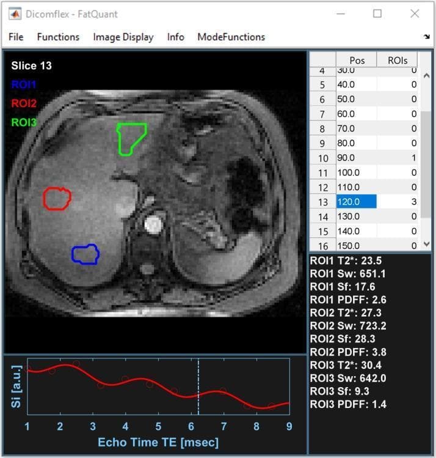This screenshot has width=436, height=458.
Task: Click the dashed echo time marker line
Action: click(198, 386)
